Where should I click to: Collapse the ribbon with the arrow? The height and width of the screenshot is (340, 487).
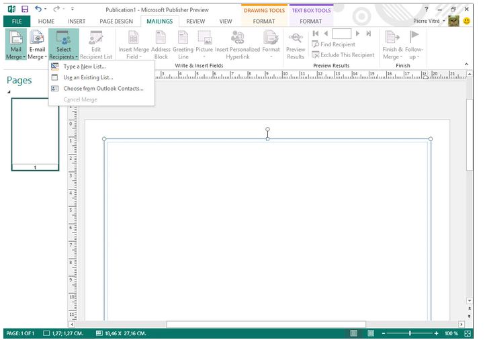click(x=467, y=65)
